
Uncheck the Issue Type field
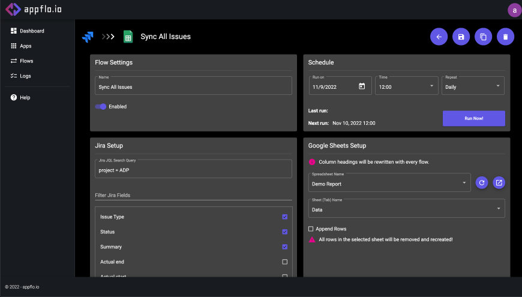tap(284, 217)
